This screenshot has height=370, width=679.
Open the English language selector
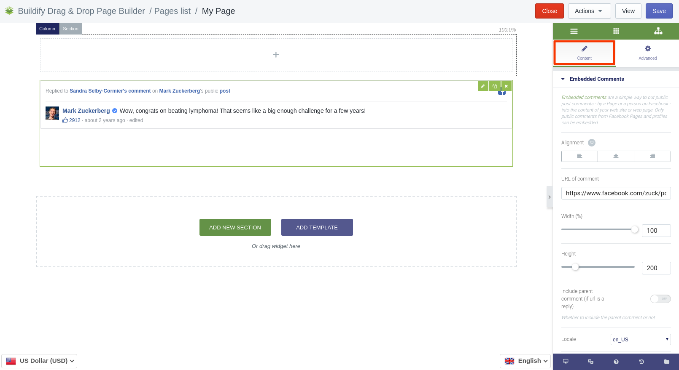click(x=525, y=361)
